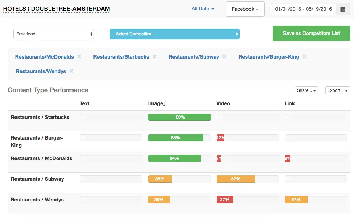Open the calendar date picker icon

343,9
